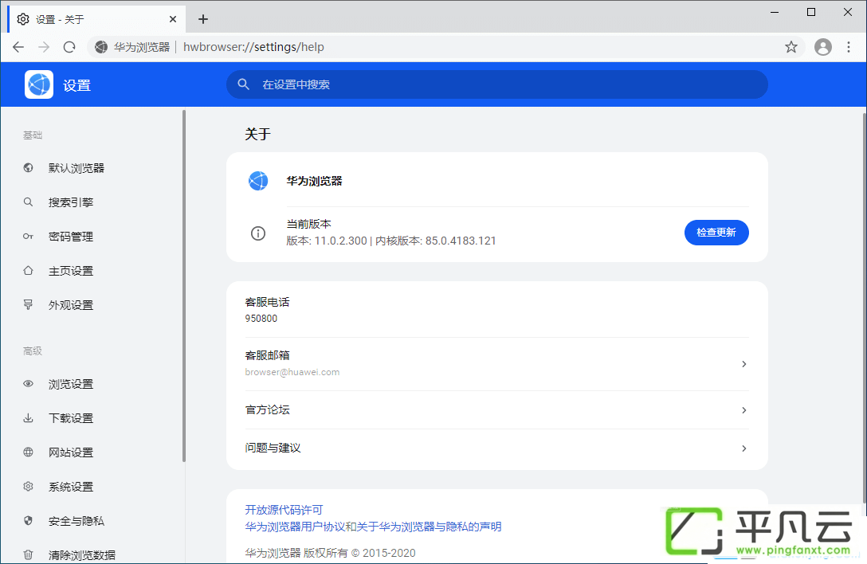Click the magnifier icon in settings search
This screenshot has width=867, height=564.
(x=243, y=84)
